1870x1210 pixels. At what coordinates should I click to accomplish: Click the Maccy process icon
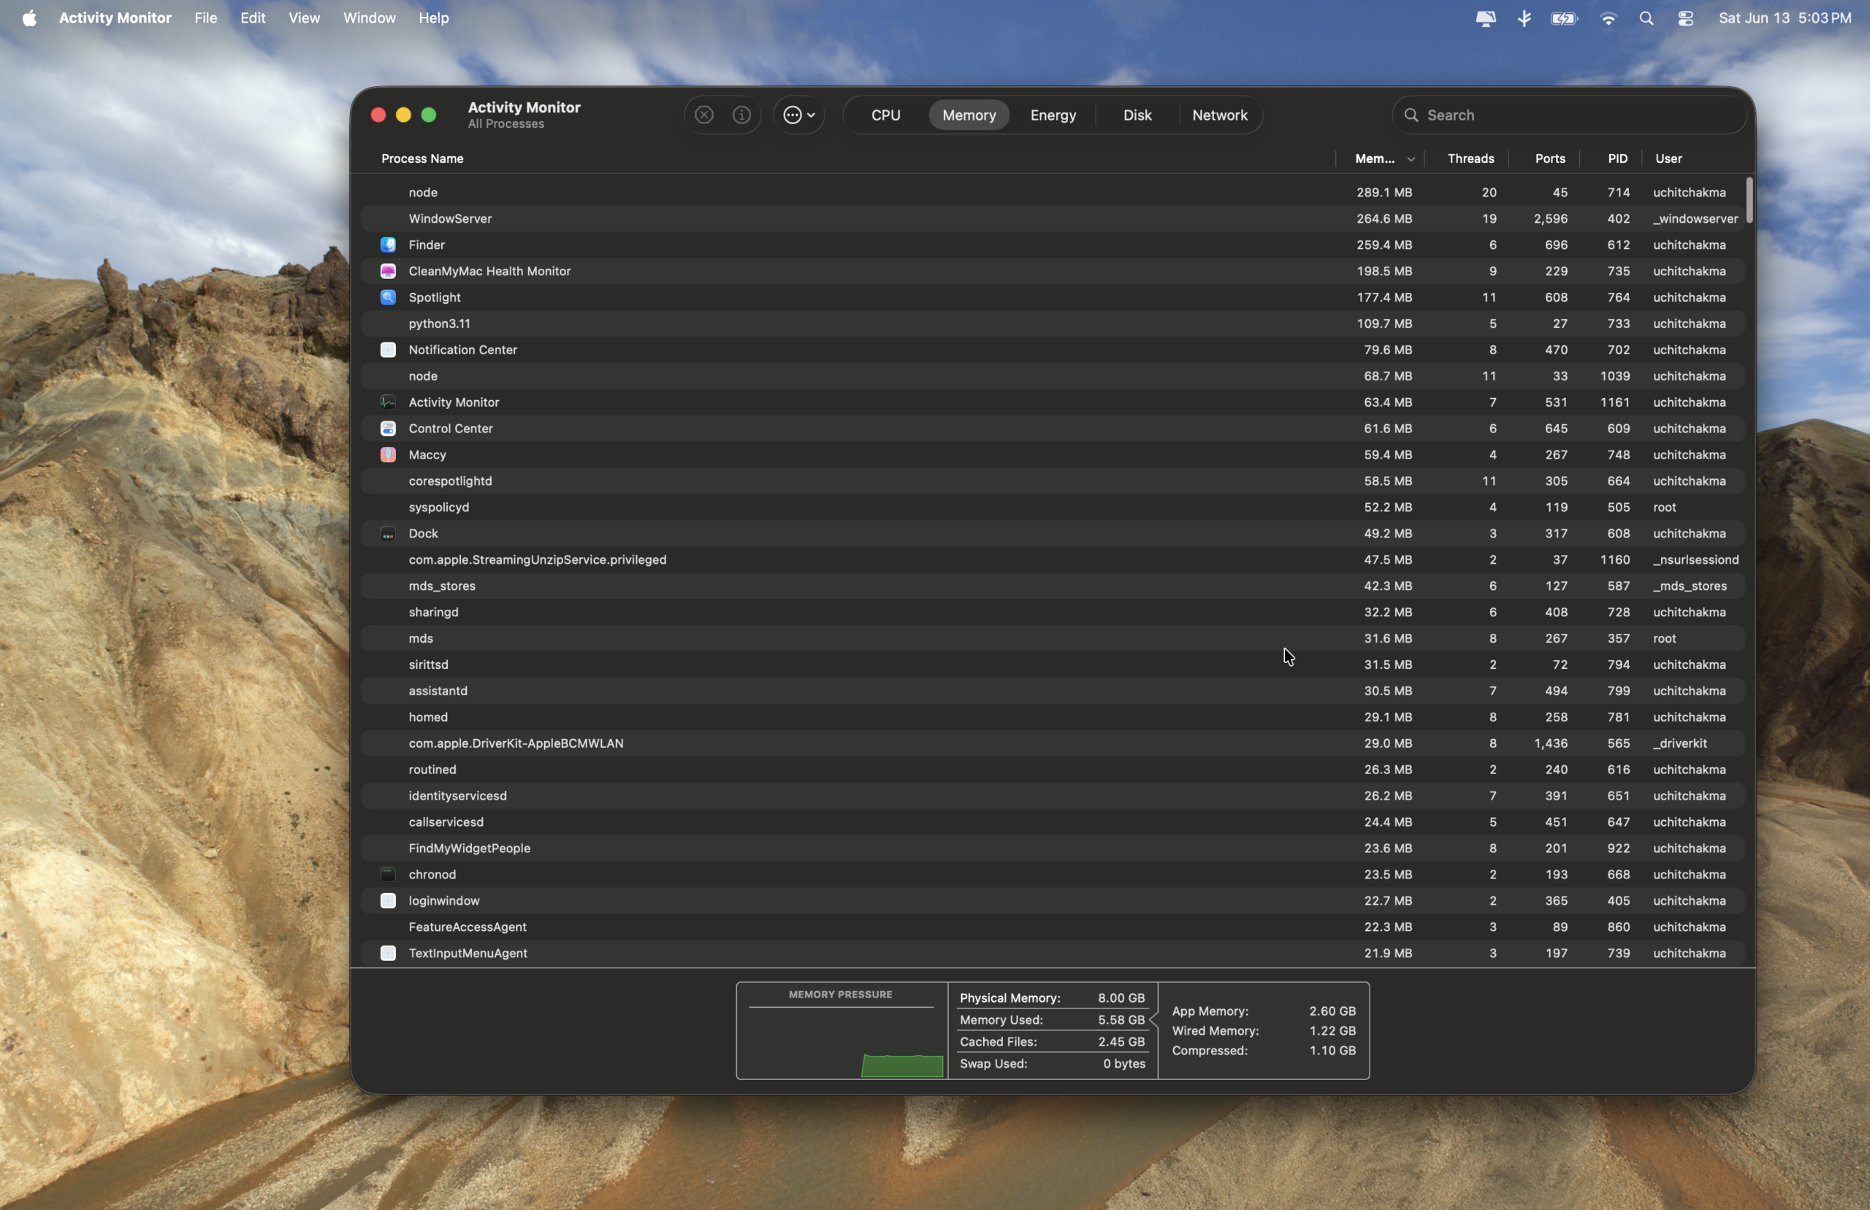tap(388, 455)
